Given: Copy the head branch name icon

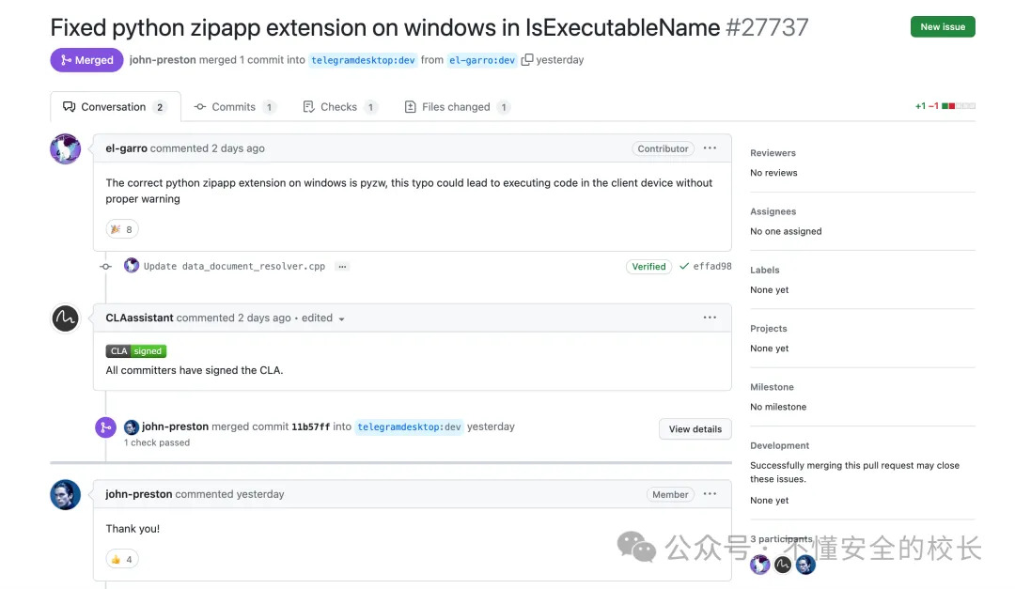Looking at the screenshot, I should click(x=527, y=60).
